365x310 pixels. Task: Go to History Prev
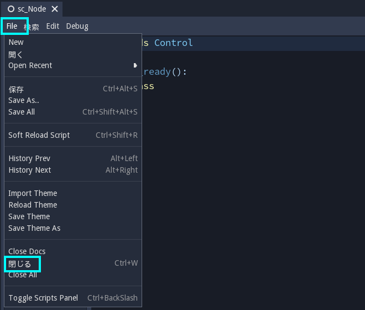tap(73, 158)
